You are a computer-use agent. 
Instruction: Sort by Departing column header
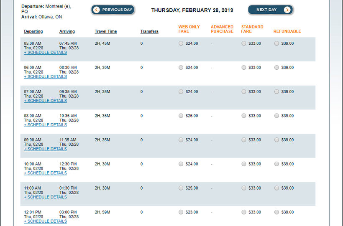coord(33,31)
